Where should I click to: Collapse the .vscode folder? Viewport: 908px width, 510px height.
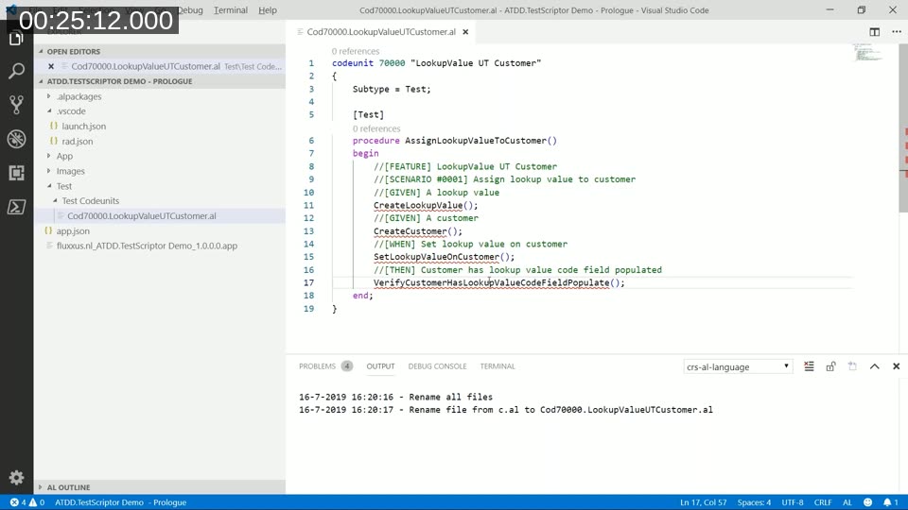71,111
